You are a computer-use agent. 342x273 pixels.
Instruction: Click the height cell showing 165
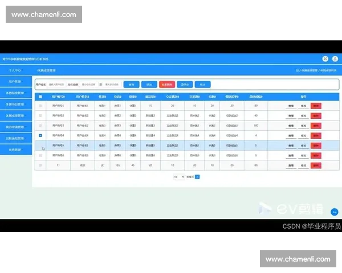click(117, 166)
